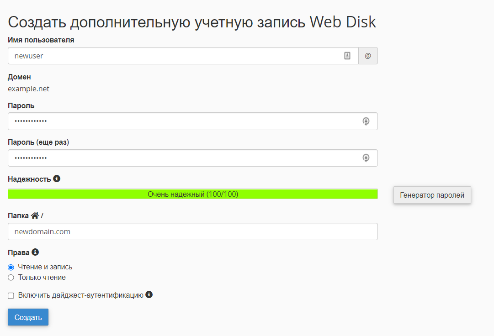Click the home icon next to Папка
The height and width of the screenshot is (336, 494).
pyautogui.click(x=35, y=215)
